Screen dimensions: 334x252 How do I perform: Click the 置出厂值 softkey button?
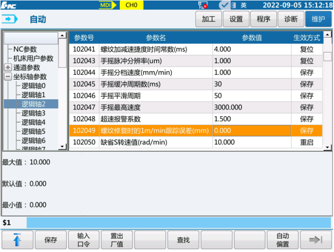pyautogui.click(x=117, y=240)
